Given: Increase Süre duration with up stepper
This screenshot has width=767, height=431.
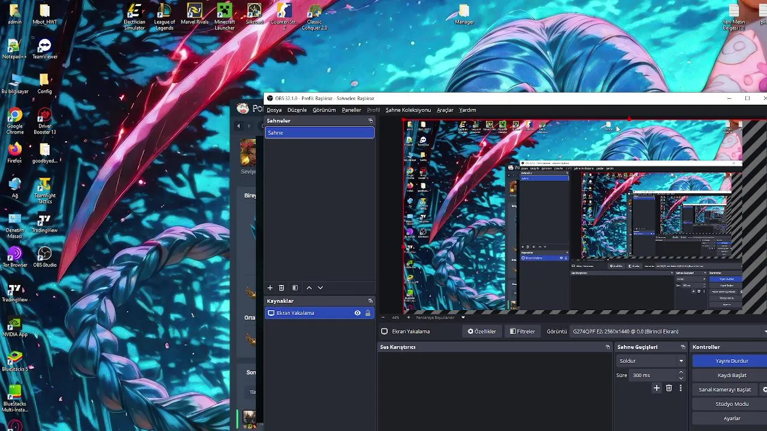Looking at the screenshot, I should coord(681,372).
